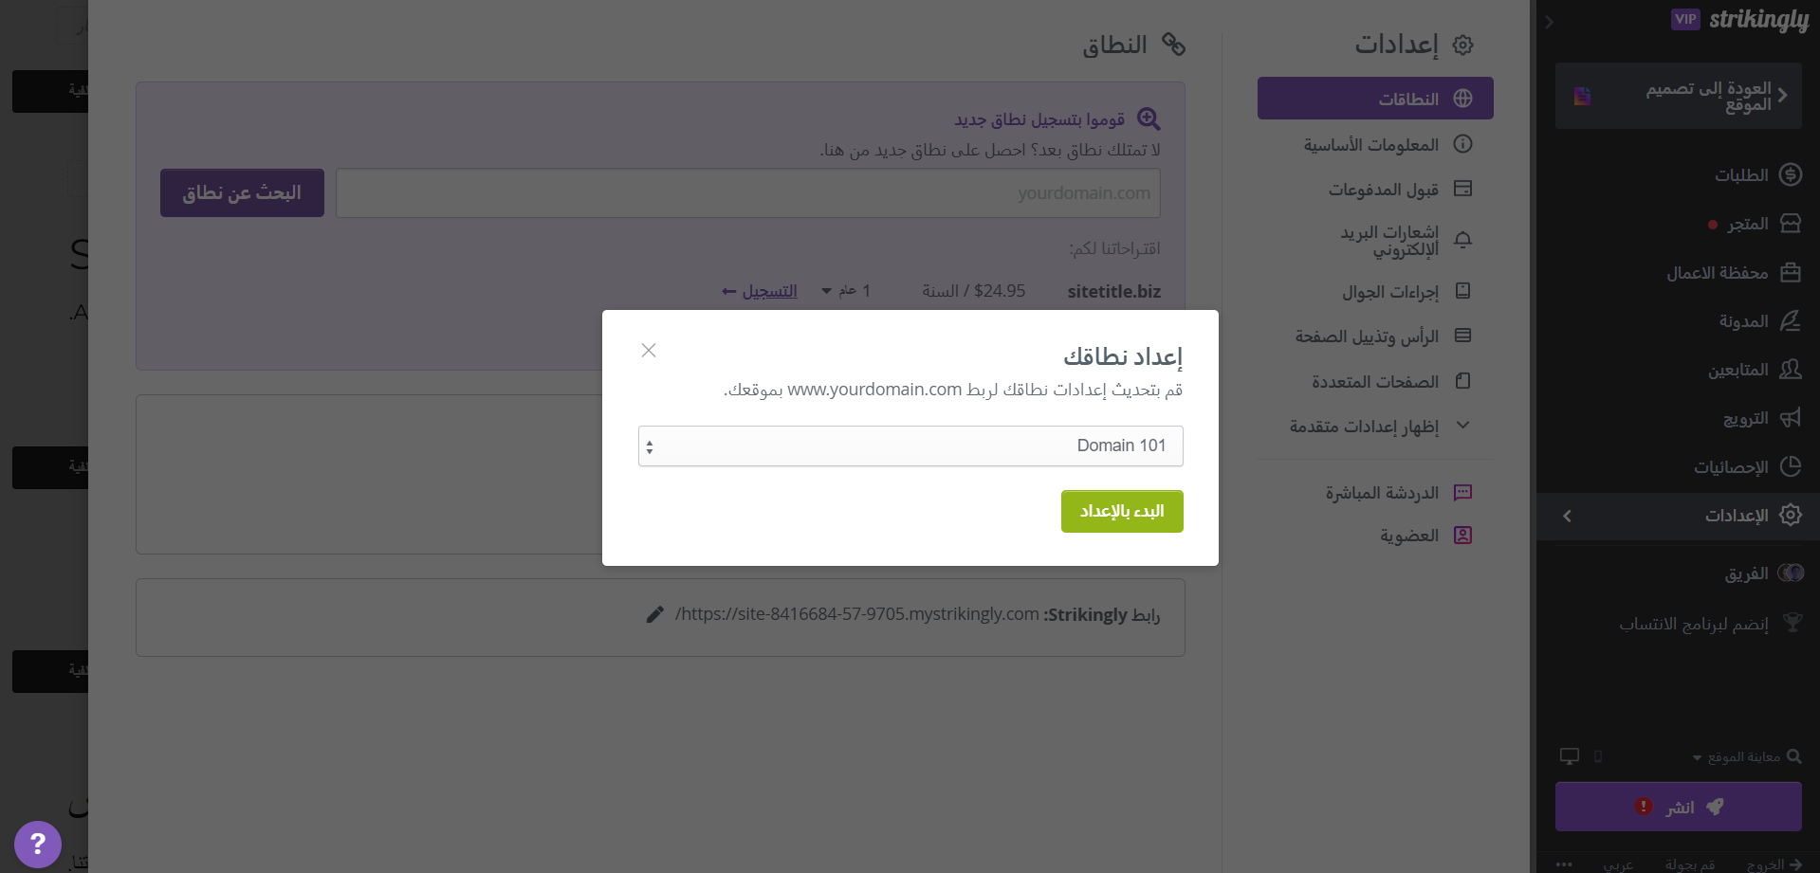The image size is (1820, 873).
Task: Open the purple help question mark button
Action: (x=38, y=844)
